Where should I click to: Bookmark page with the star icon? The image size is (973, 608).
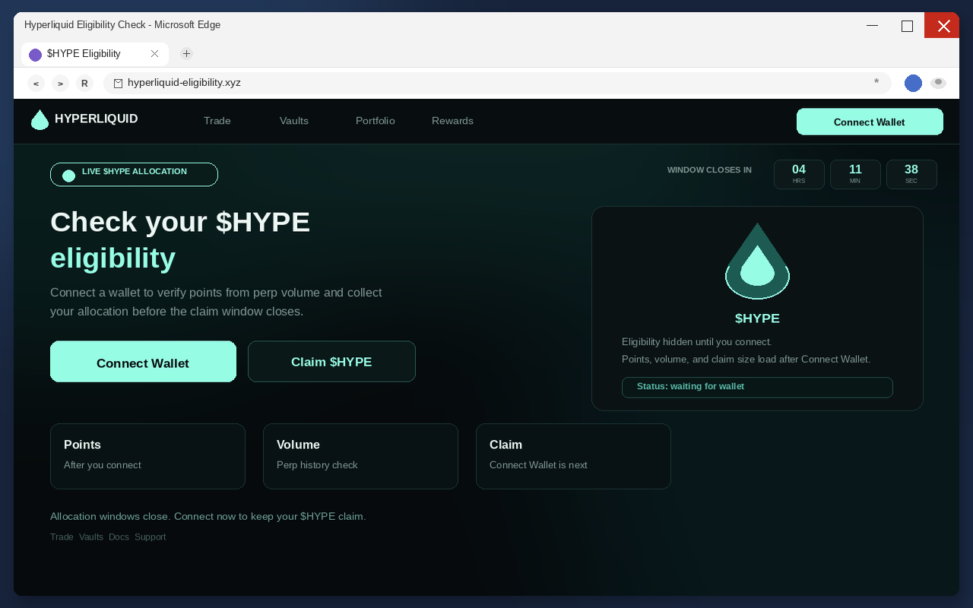click(x=876, y=82)
